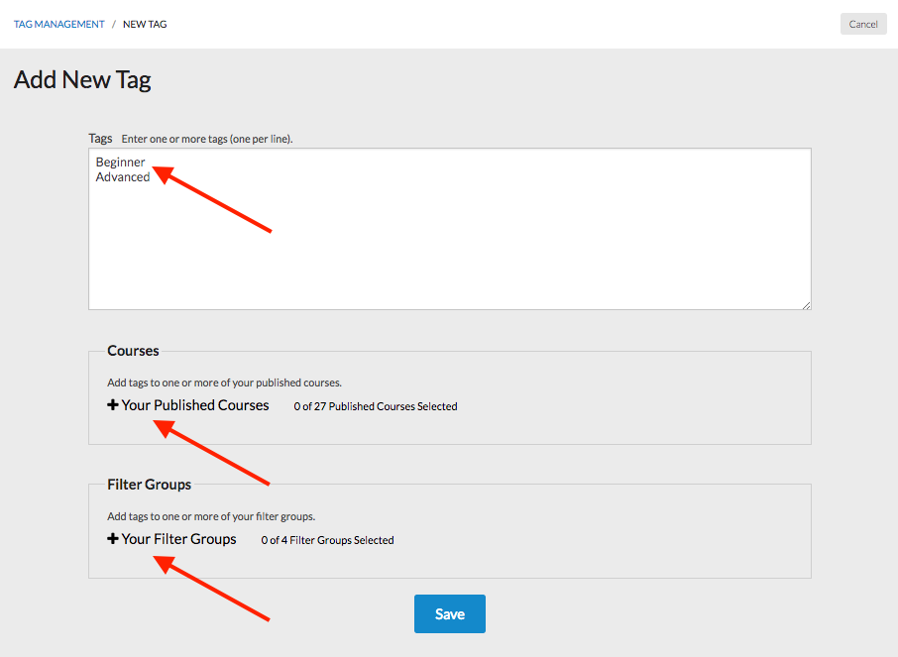Image resolution: width=898 pixels, height=657 pixels.
Task: Click the word Advanced in tags box
Action: (x=123, y=177)
